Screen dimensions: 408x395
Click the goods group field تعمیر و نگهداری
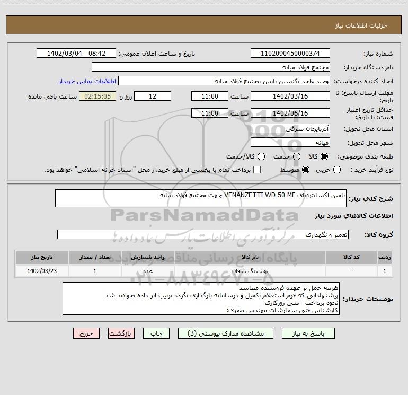pyautogui.click(x=203, y=234)
